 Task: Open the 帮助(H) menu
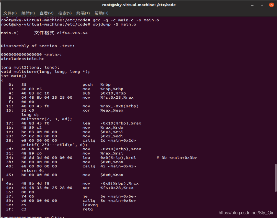[x=101, y=13]
